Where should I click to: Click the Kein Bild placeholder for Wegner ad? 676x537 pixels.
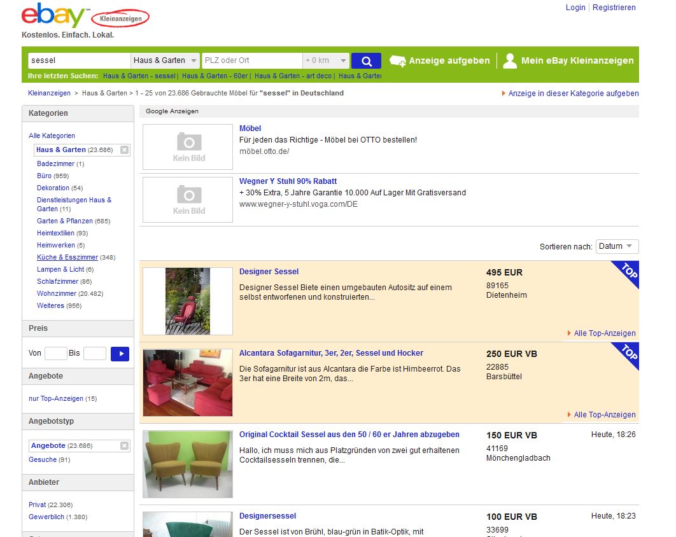click(x=188, y=200)
